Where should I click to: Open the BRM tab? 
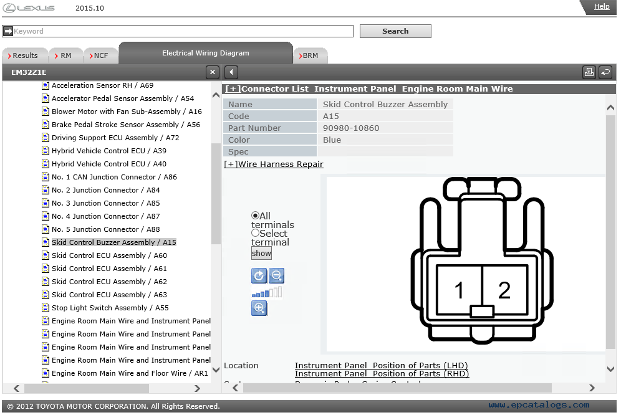click(x=310, y=55)
